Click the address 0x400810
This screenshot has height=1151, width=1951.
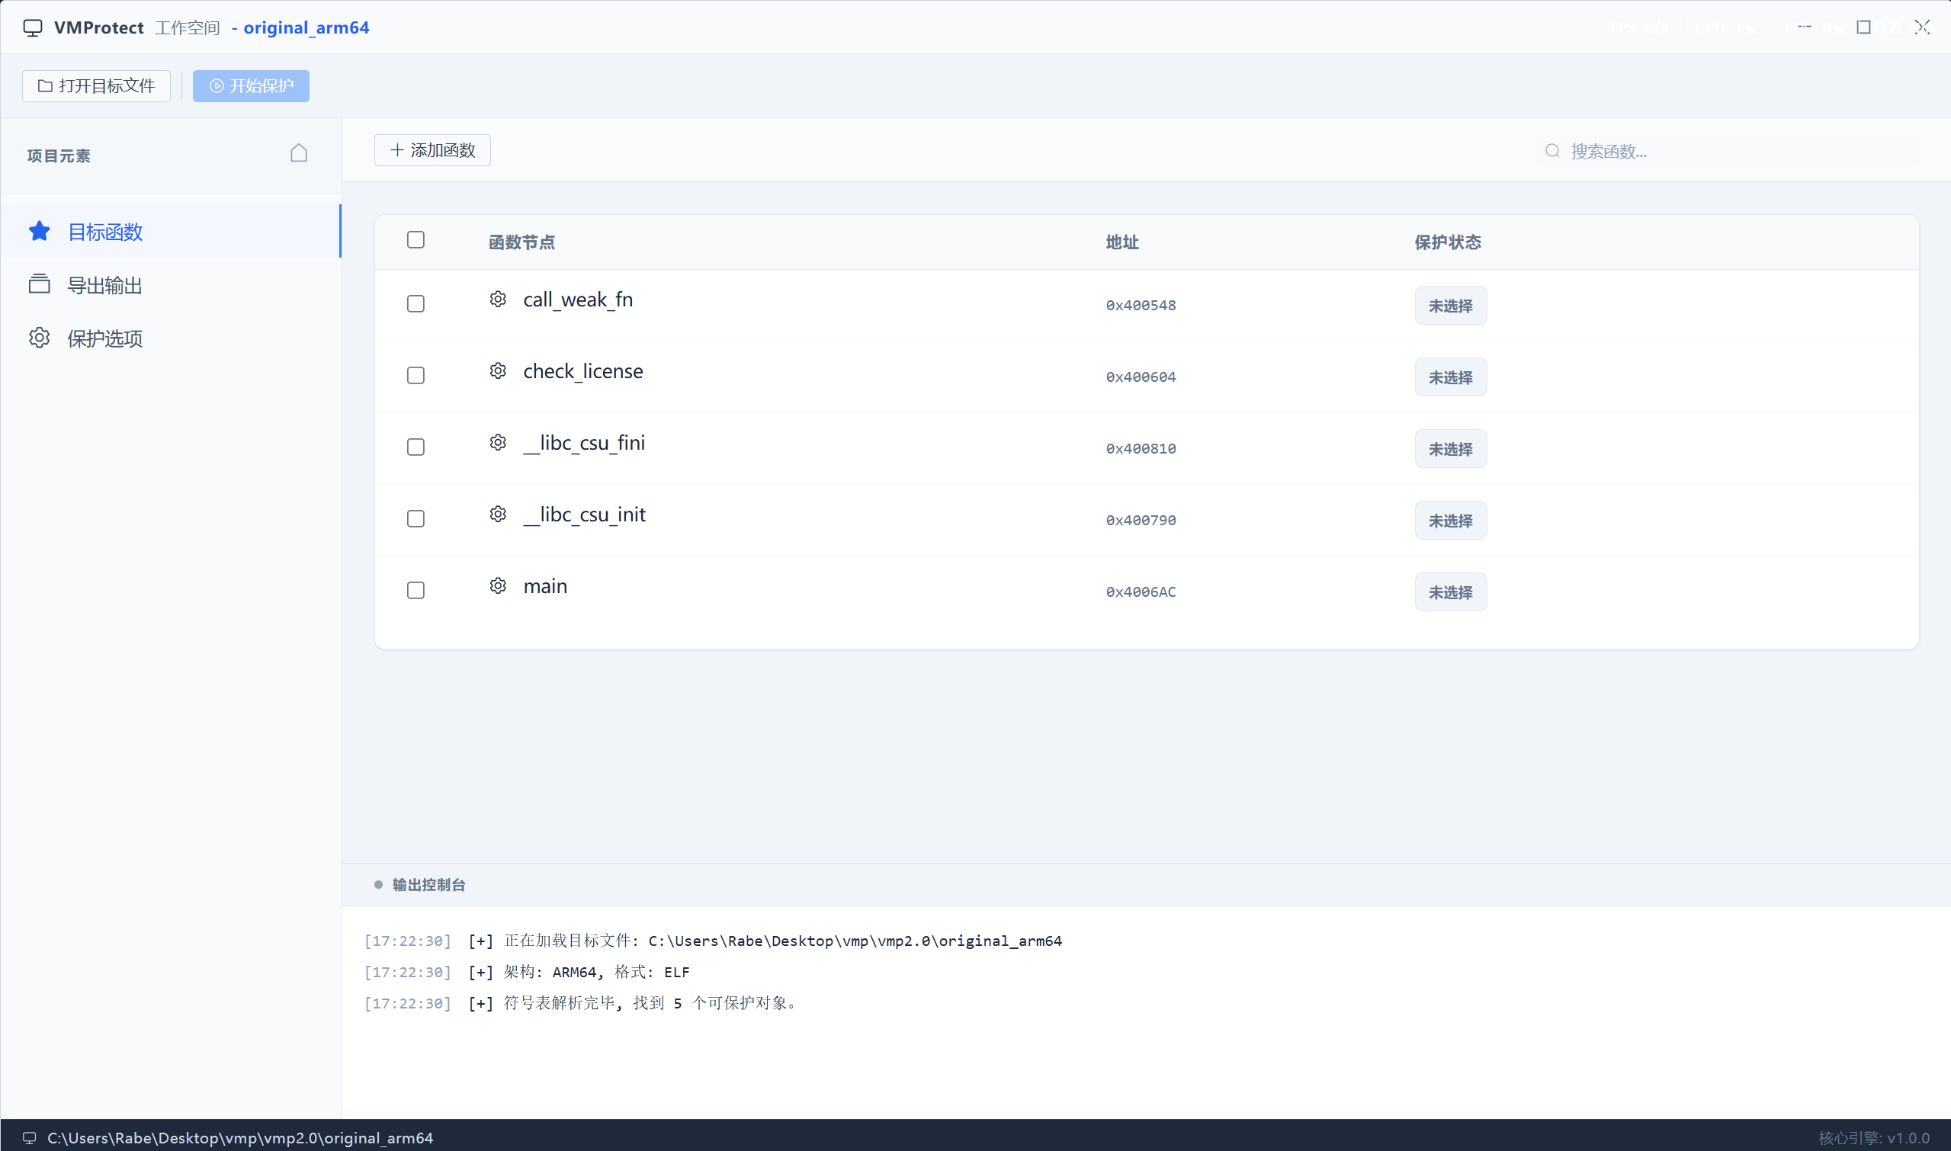1141,449
